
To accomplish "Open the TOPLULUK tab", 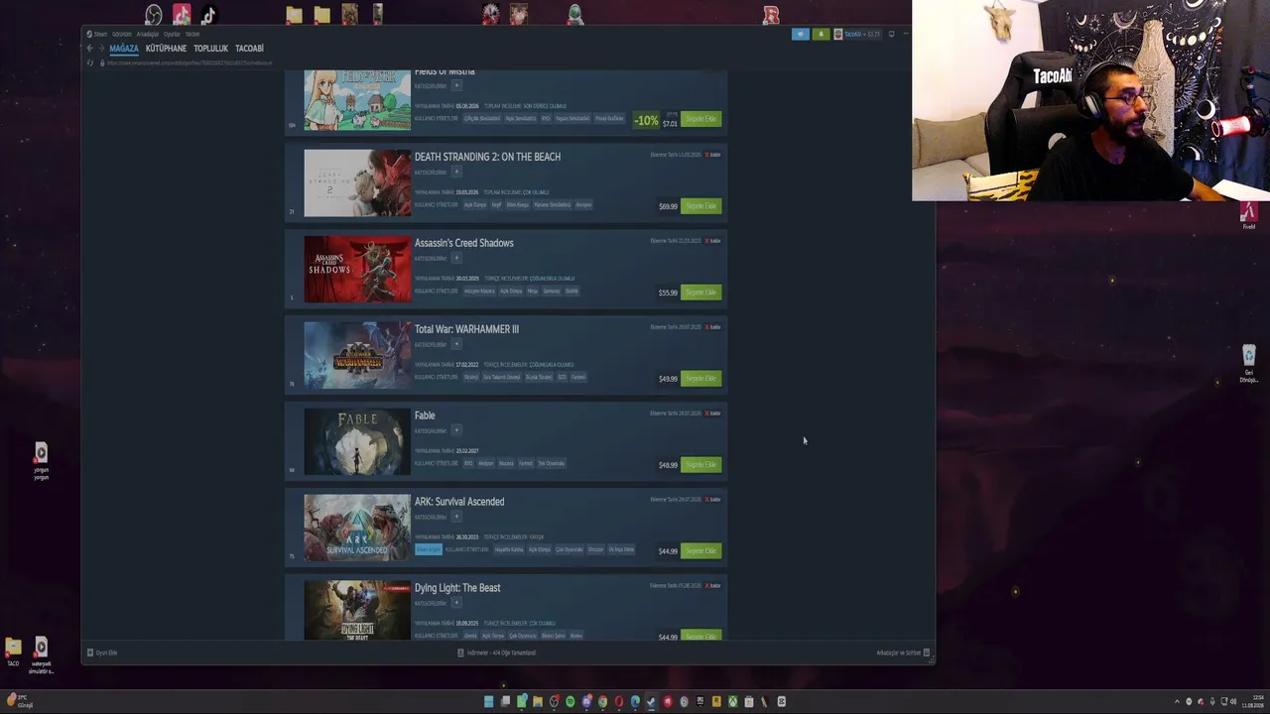I will click(210, 49).
